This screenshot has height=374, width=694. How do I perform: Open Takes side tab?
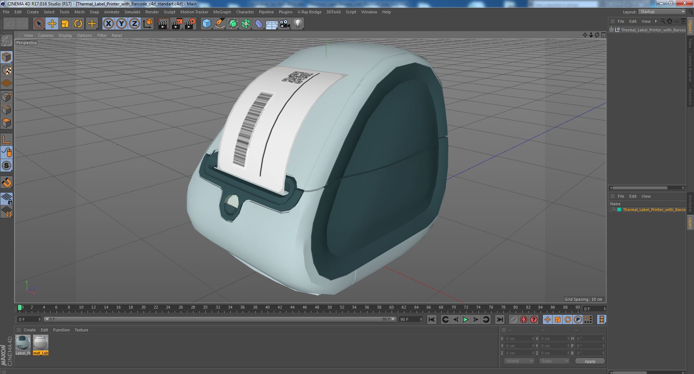coord(690,43)
